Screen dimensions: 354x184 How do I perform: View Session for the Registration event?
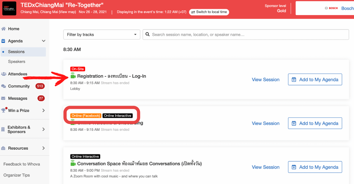265,79
